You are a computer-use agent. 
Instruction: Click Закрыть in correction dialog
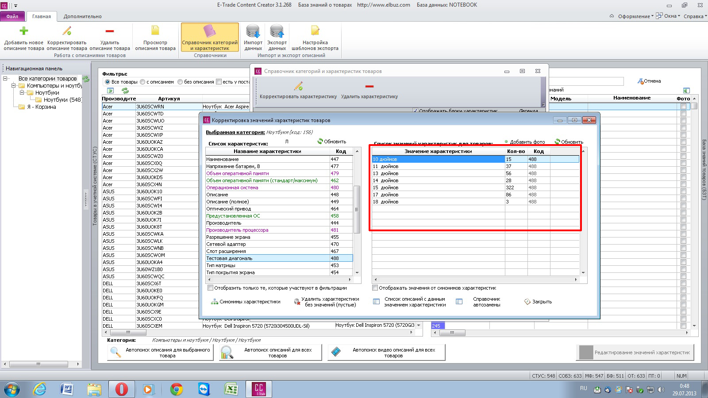pos(538,302)
